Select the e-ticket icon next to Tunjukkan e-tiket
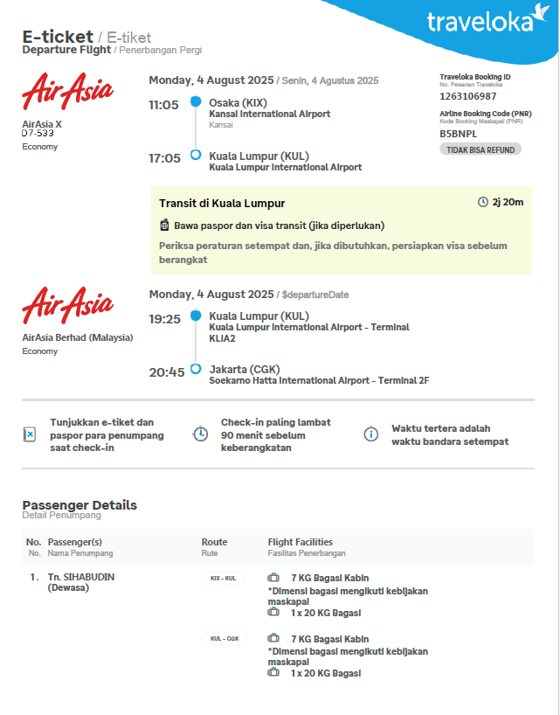 pos(30,434)
